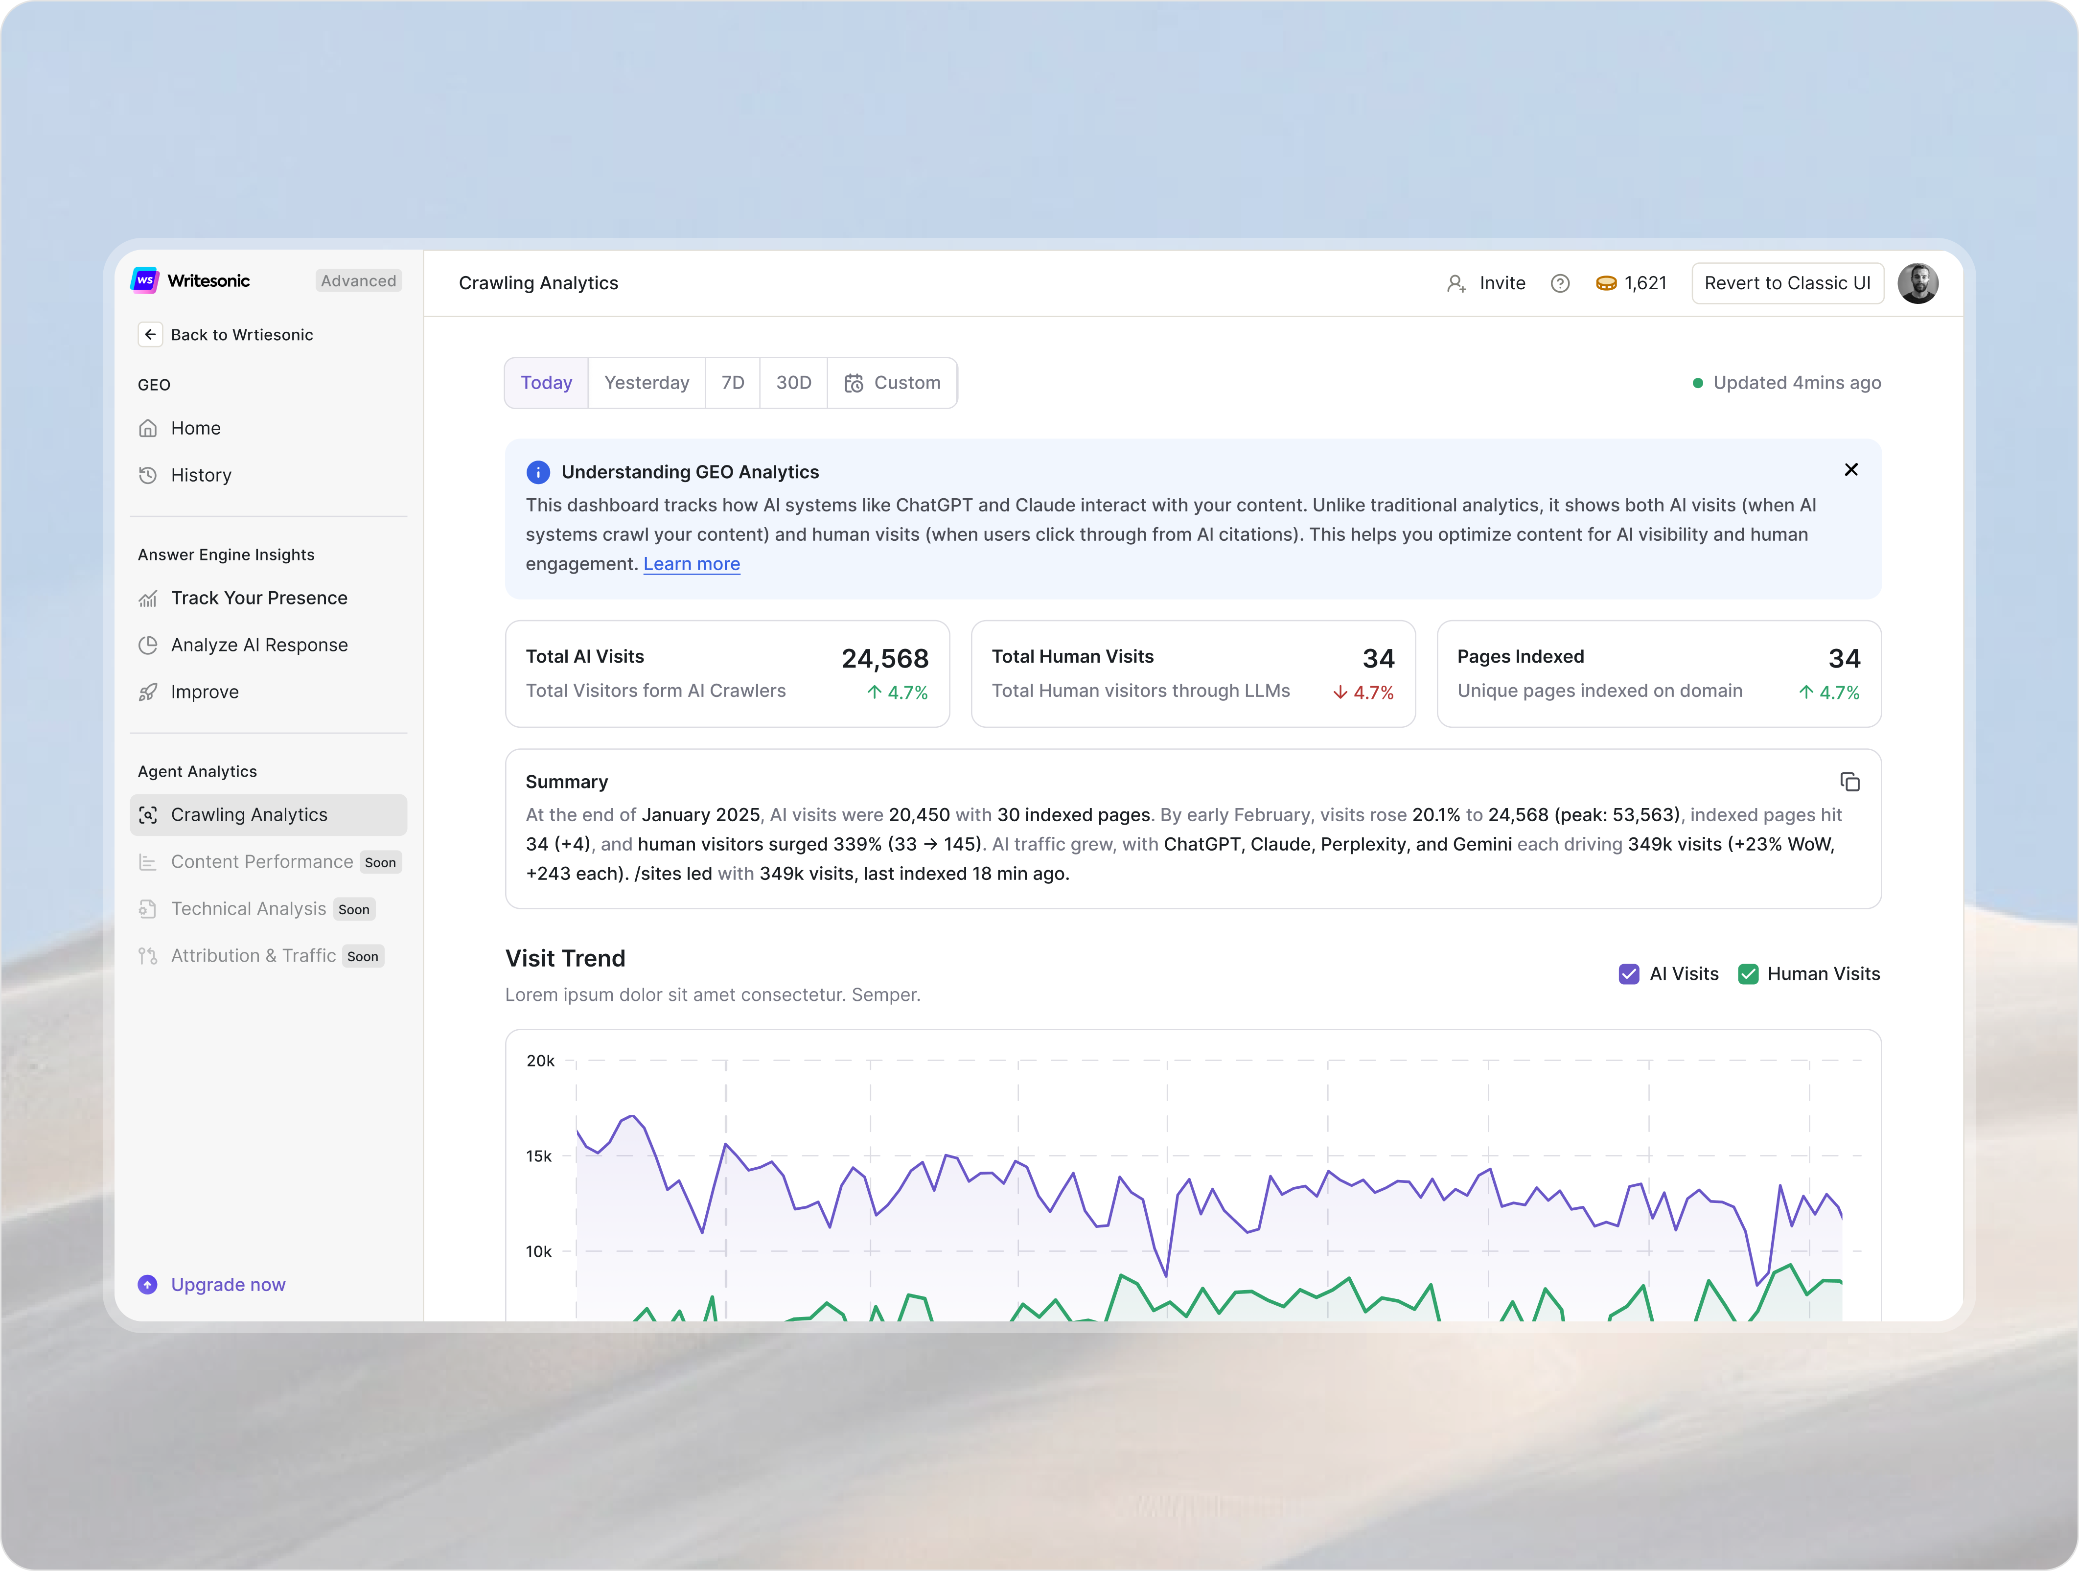Screen dimensions: 2079x1571
Task: Click the credits coin icon
Action: coord(1605,283)
